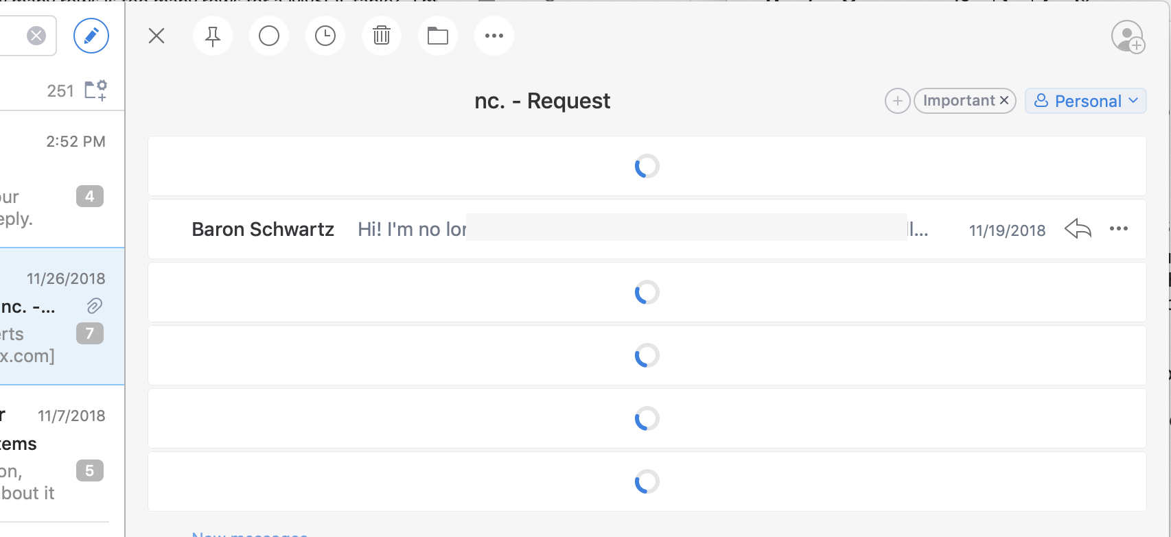
Task: Select the 11/26/2018 conversation in list
Action: (55, 316)
